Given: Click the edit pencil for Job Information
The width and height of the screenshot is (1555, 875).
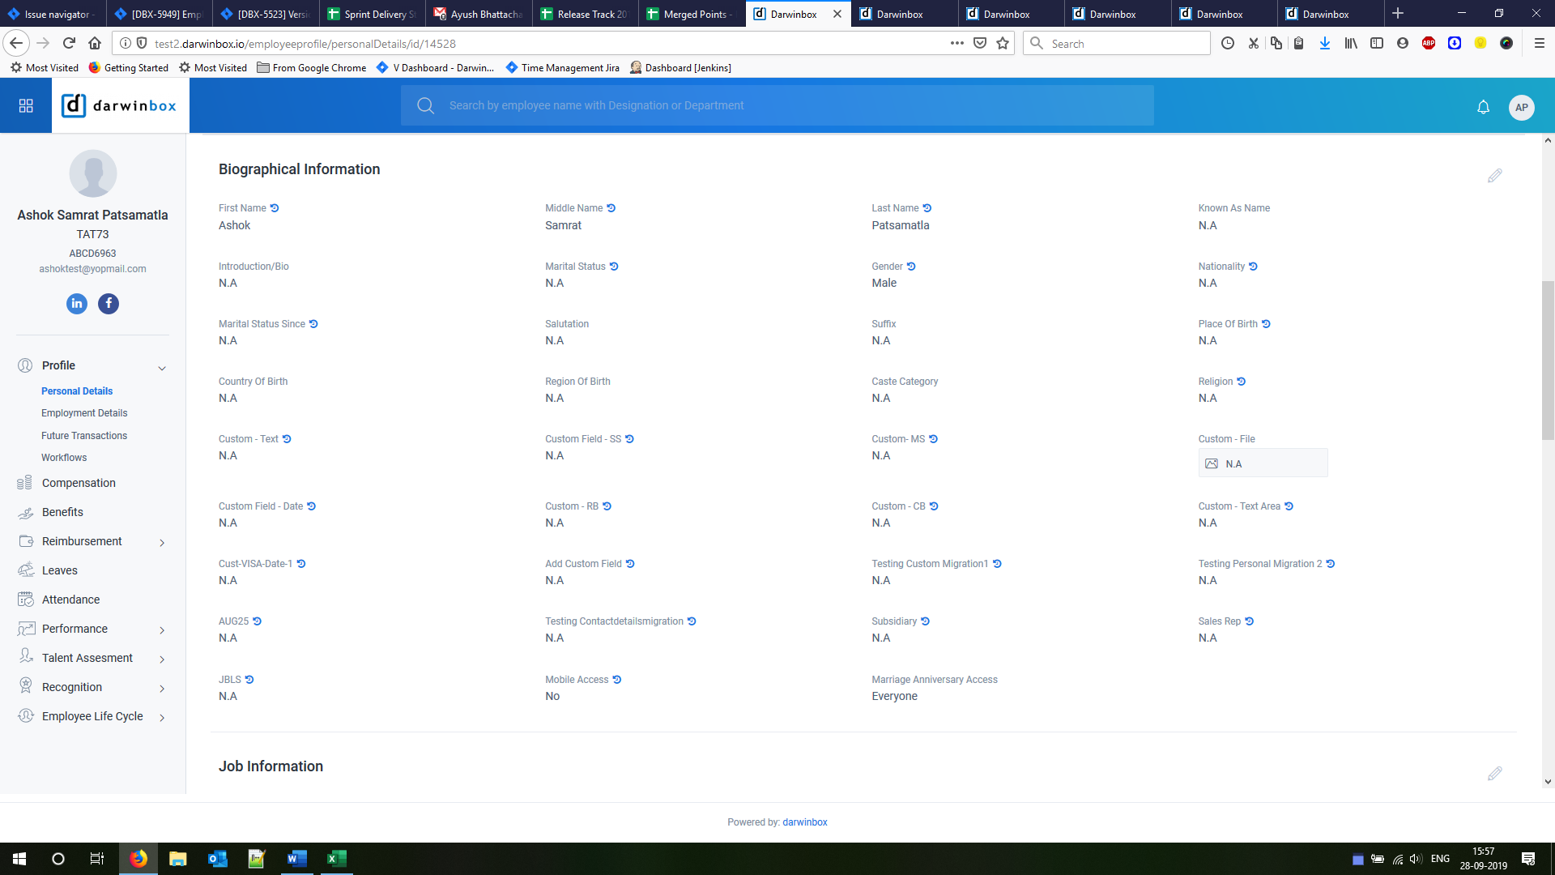Looking at the screenshot, I should pos(1494,773).
